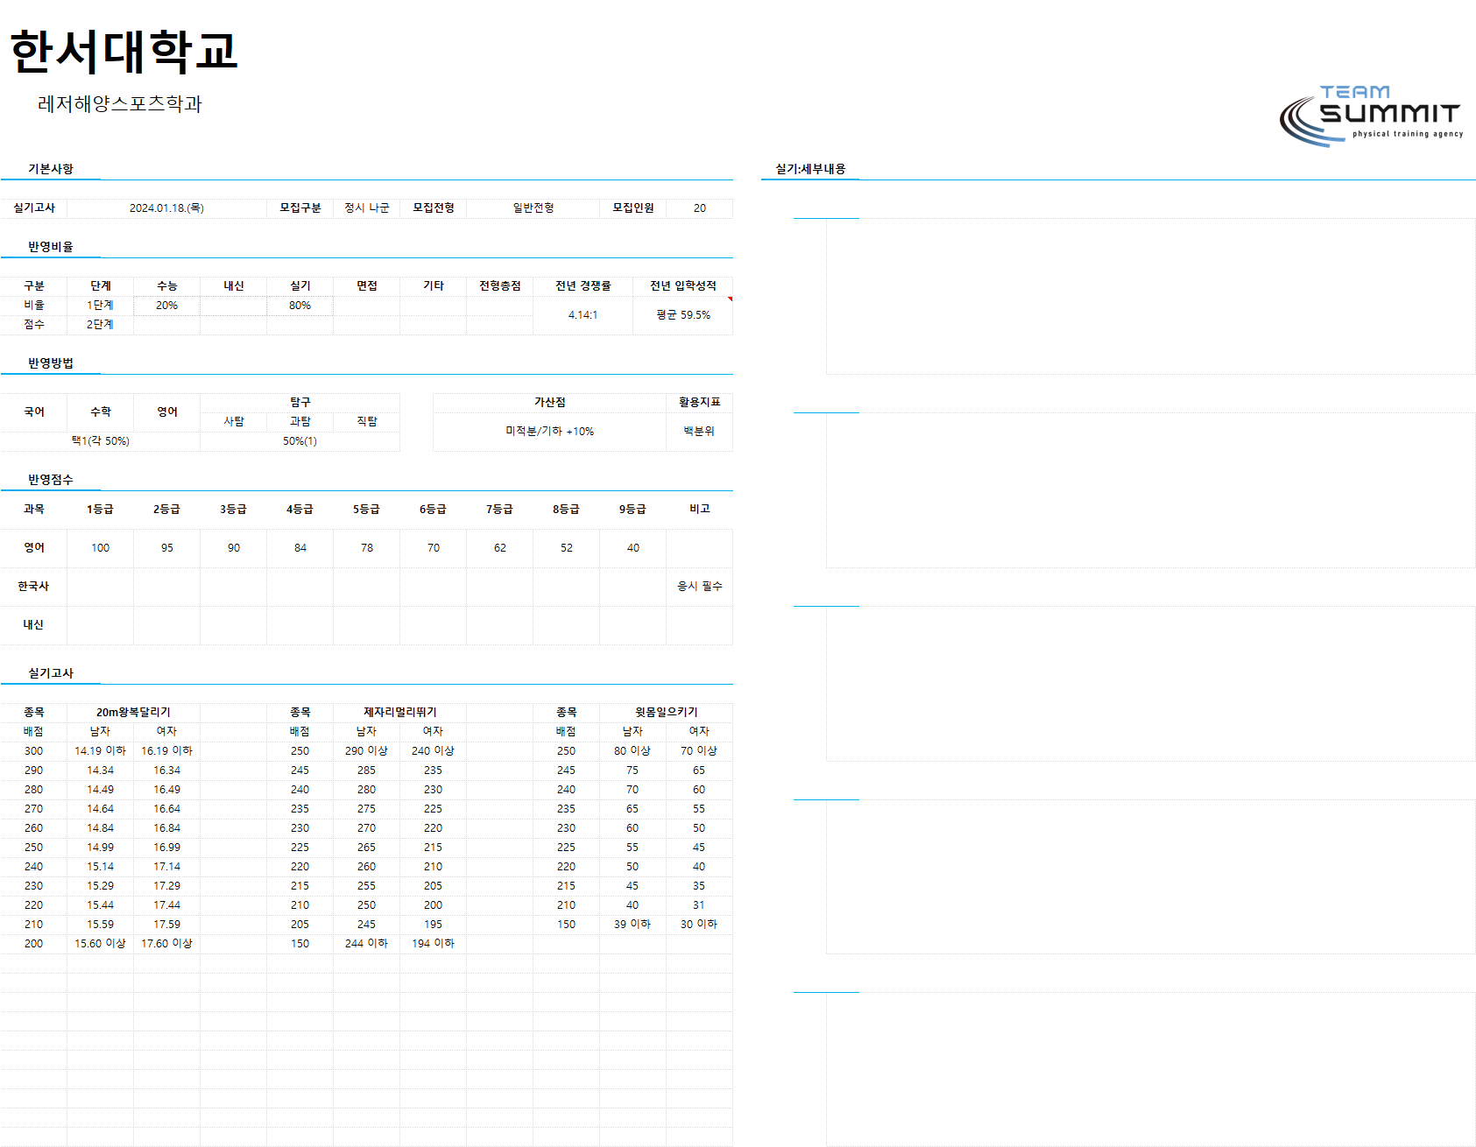
Task: Click the 응시 필수 note cell
Action: coord(700,586)
